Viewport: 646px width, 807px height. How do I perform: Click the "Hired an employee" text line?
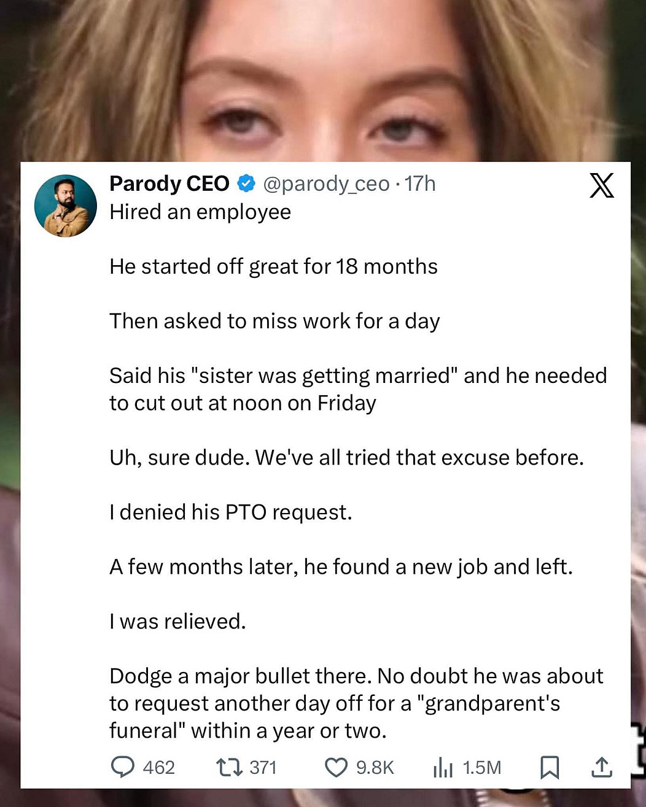[200, 212]
